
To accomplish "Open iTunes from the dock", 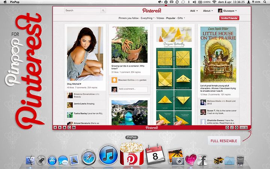I will tap(108, 155).
